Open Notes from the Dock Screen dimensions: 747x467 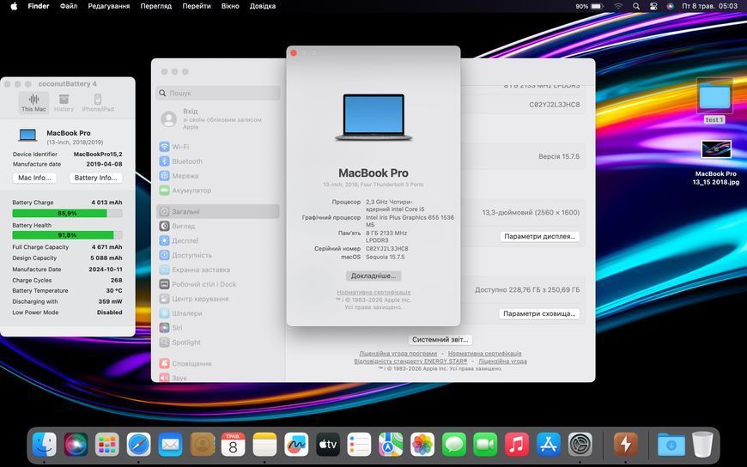(x=264, y=445)
